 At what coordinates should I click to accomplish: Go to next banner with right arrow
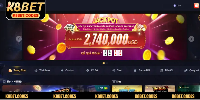(x=191, y=39)
